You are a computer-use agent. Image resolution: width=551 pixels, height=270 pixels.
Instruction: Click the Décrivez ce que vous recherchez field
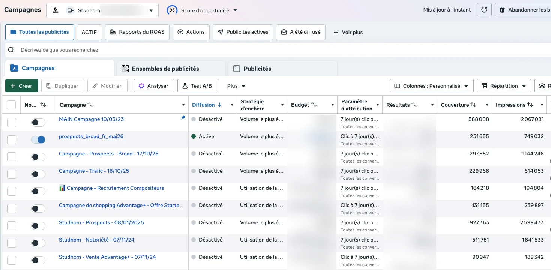pos(278,50)
